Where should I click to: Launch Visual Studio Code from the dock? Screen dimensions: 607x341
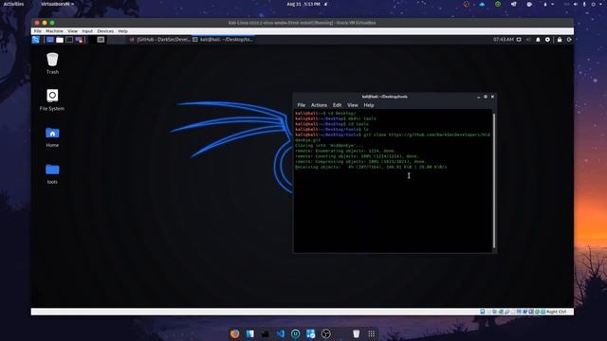pyautogui.click(x=281, y=333)
